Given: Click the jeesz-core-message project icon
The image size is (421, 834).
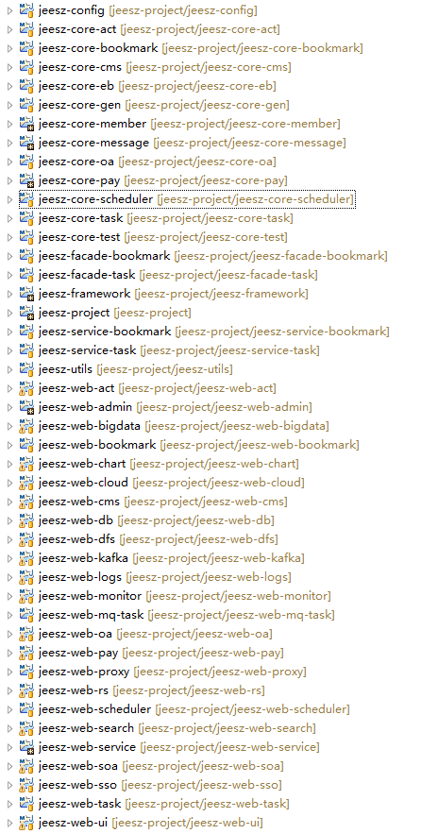Looking at the screenshot, I should (26, 143).
